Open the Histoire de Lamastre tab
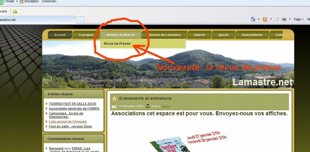The height and width of the screenshot is (152, 310). (x=164, y=35)
